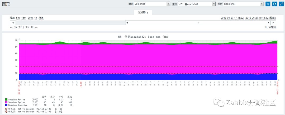This screenshot has height=115, width=285.
Task: Click the «« jump-back link
Action: tap(11, 27)
